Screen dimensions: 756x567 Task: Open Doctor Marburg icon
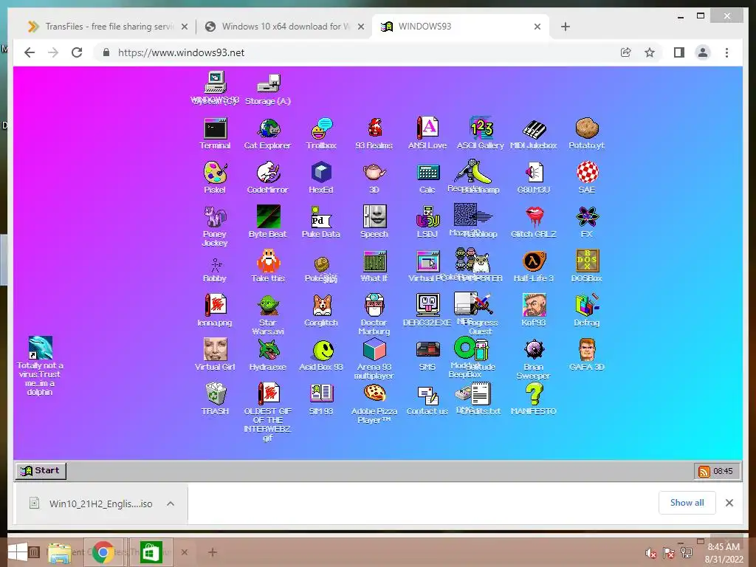click(374, 315)
